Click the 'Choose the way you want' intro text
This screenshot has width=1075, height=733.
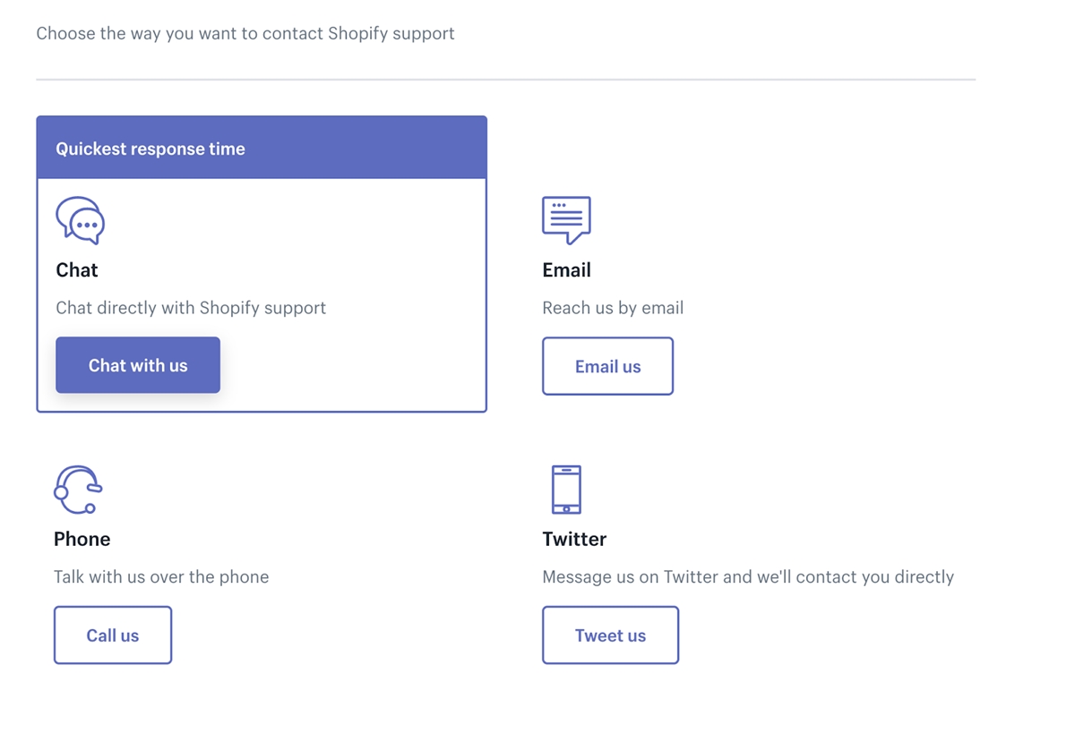tap(245, 34)
